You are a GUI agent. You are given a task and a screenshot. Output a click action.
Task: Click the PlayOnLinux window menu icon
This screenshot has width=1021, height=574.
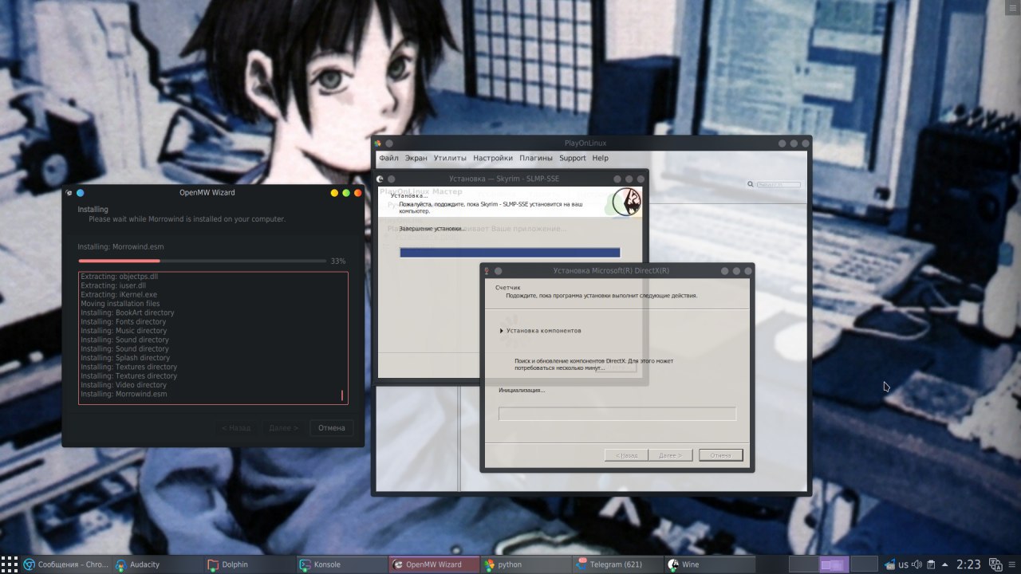[x=378, y=143]
